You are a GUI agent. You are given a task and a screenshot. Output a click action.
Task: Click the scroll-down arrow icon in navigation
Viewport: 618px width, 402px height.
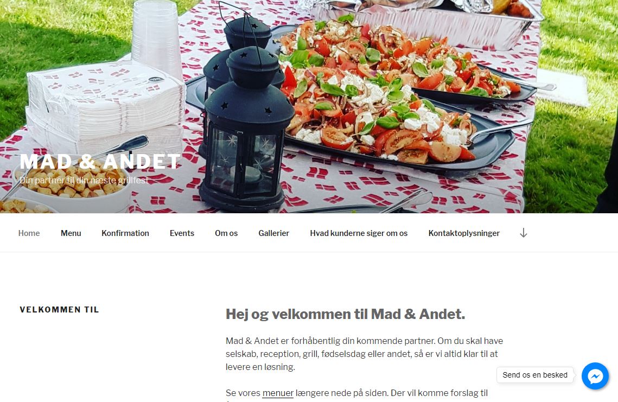(523, 233)
